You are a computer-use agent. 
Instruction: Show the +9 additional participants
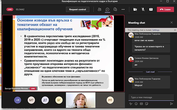(x=18, y=100)
